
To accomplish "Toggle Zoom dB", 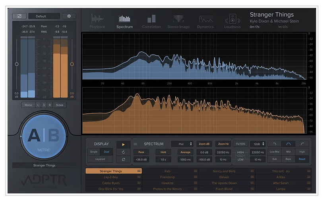I will (x=204, y=144).
